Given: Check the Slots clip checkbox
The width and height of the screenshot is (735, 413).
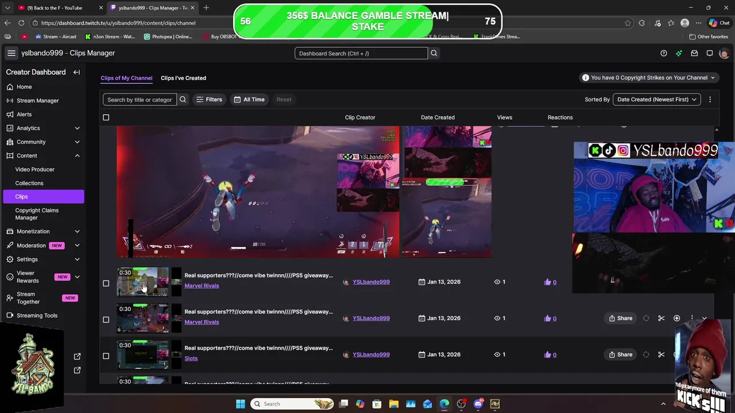Looking at the screenshot, I should click(106, 356).
